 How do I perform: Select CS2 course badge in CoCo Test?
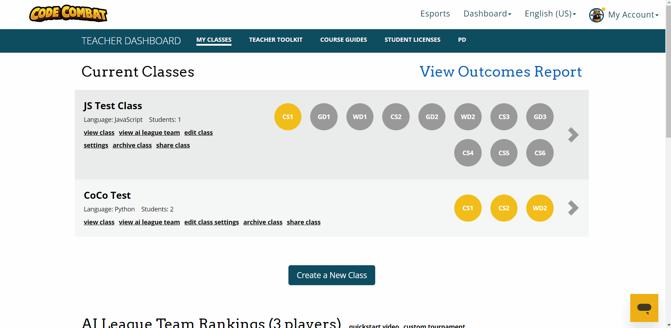(504, 208)
